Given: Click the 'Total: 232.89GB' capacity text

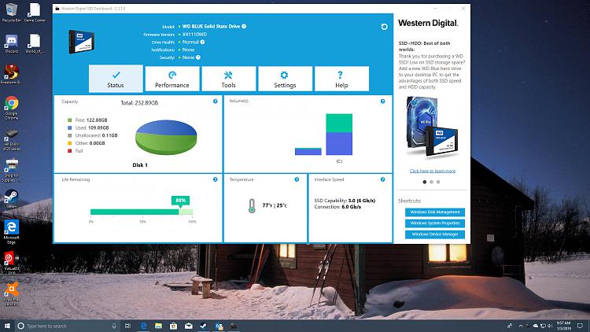Looking at the screenshot, I should (139, 103).
